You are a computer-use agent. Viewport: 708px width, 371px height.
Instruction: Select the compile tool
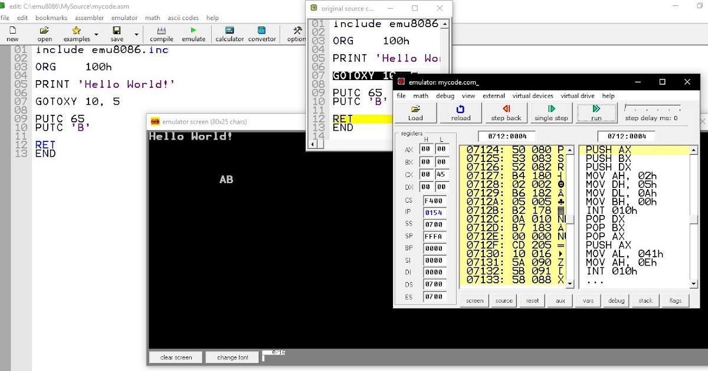(x=162, y=34)
